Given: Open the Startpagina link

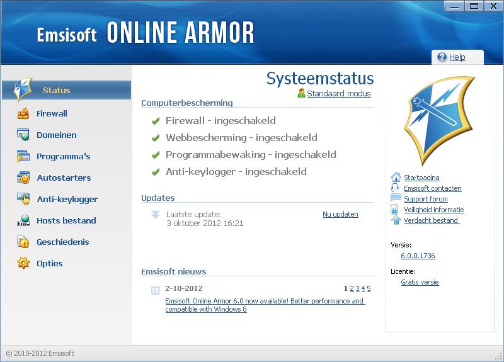Looking at the screenshot, I should [421, 178].
